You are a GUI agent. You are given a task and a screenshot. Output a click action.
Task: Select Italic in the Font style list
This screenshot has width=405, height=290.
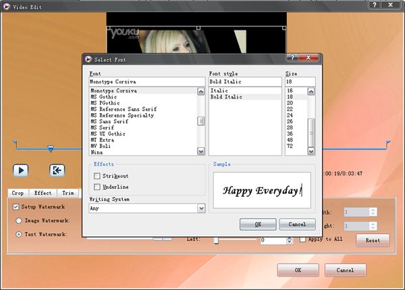click(219, 90)
